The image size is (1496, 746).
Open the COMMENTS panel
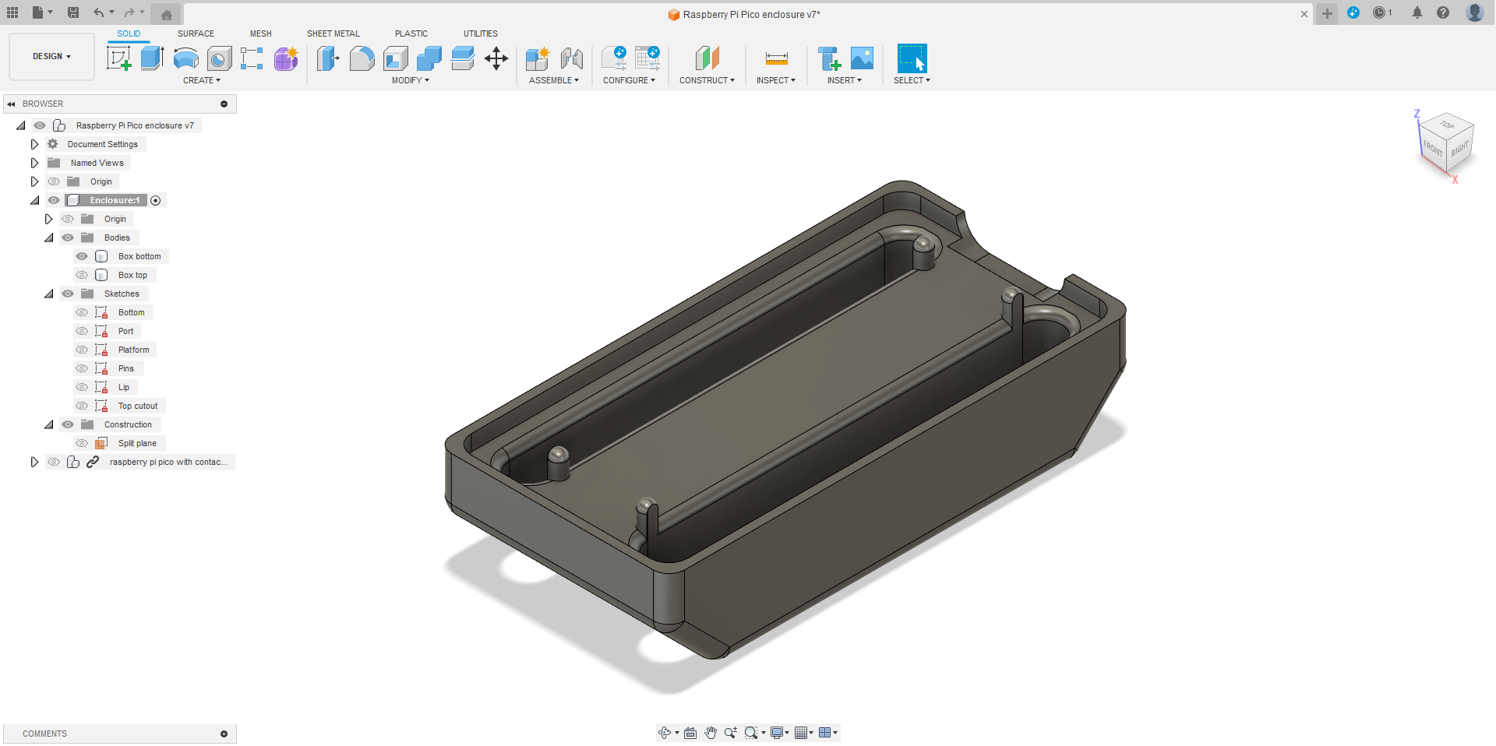[44, 734]
